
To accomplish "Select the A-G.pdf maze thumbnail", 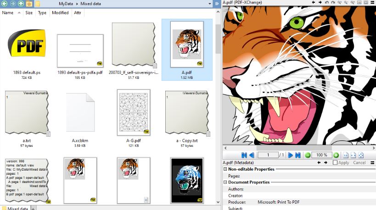I will click(x=134, y=112).
